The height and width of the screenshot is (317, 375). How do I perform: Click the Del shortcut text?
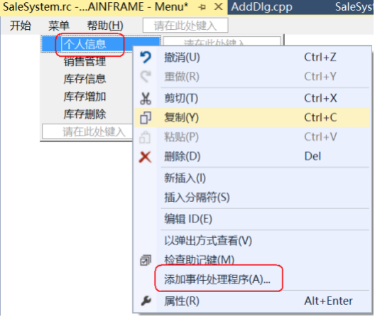(x=312, y=156)
